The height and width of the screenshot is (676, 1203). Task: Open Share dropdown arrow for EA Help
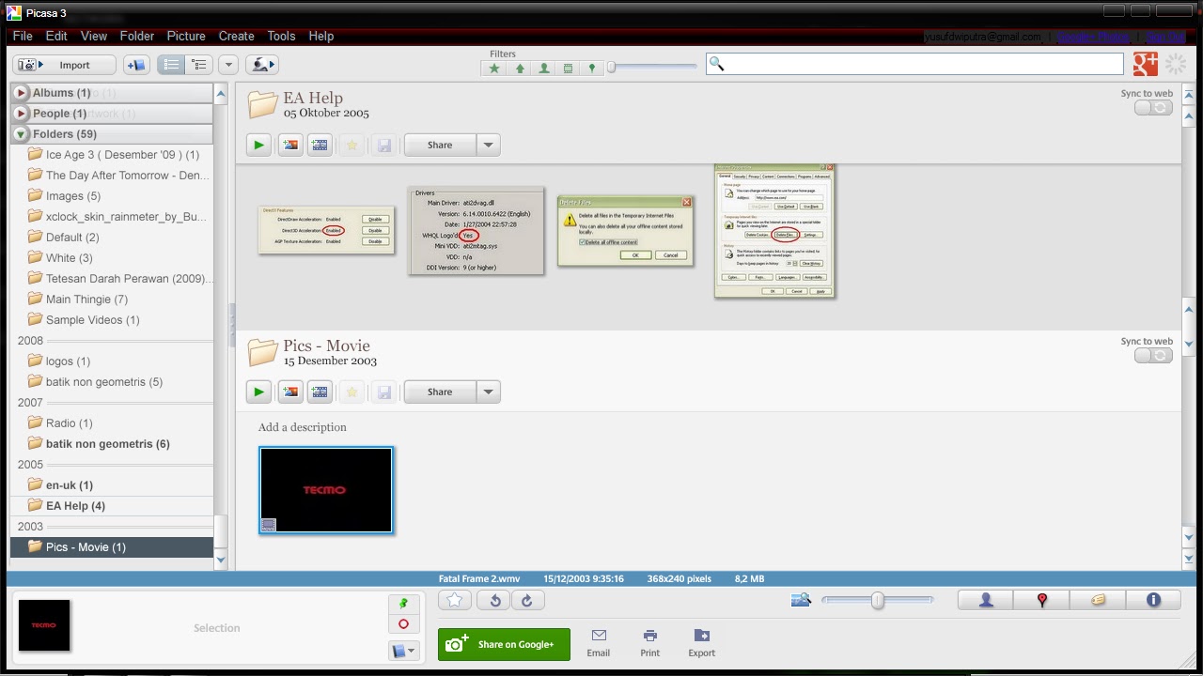pyautogui.click(x=488, y=145)
